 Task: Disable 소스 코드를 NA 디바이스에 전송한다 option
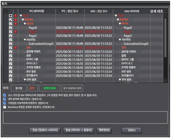(5, 95)
